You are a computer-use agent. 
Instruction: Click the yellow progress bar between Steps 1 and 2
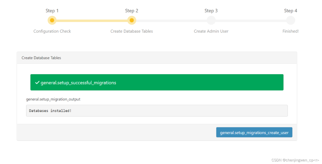(x=92, y=20)
